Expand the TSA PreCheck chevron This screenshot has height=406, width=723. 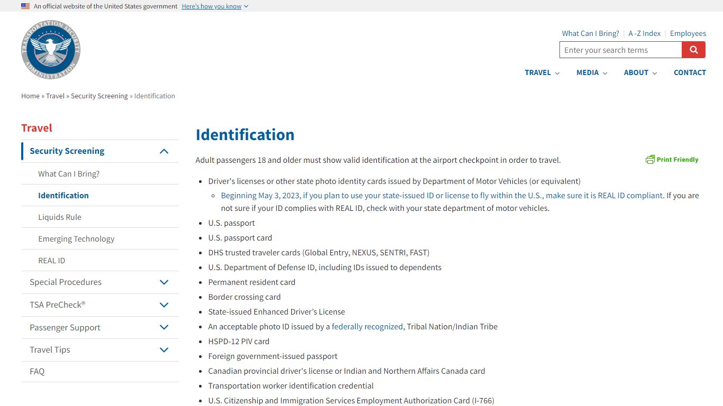164,305
